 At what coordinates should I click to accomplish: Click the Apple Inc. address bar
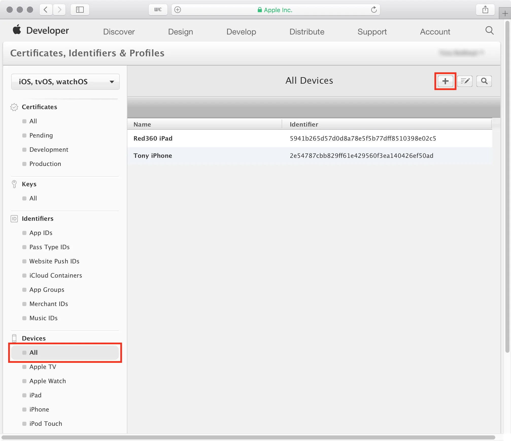coord(276,10)
